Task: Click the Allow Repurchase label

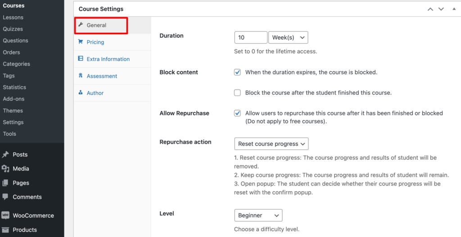Action: [x=184, y=113]
